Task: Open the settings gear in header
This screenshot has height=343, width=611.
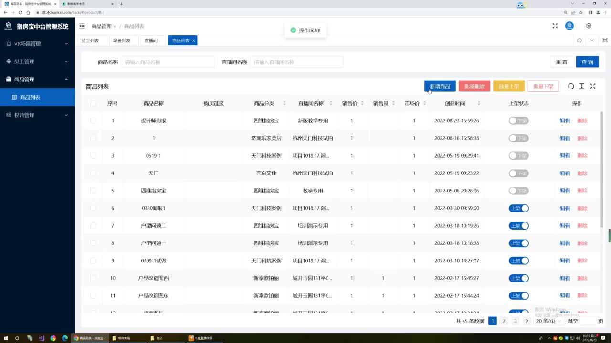Action: pos(589,26)
